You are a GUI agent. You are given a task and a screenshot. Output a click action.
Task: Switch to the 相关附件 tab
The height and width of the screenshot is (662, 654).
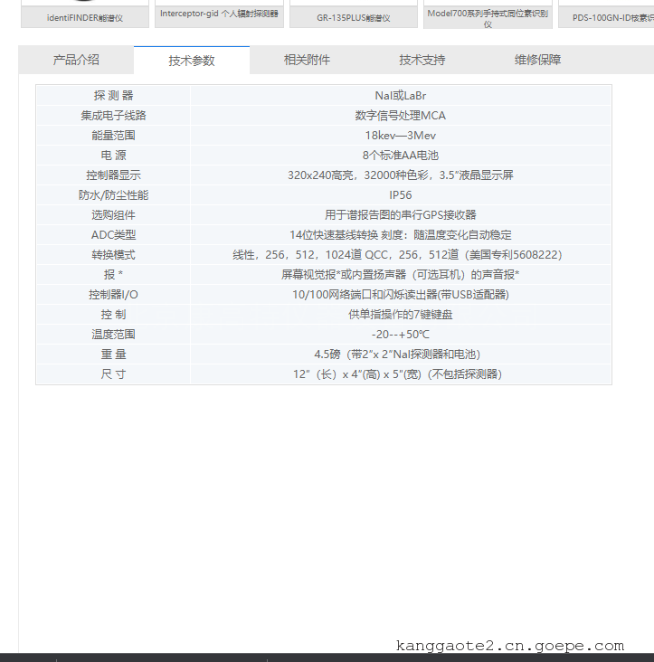(x=307, y=61)
